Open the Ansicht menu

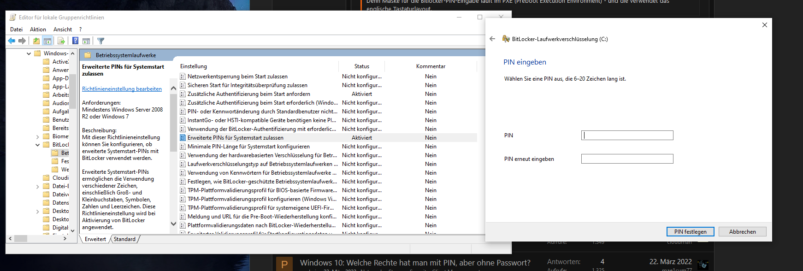(x=63, y=29)
